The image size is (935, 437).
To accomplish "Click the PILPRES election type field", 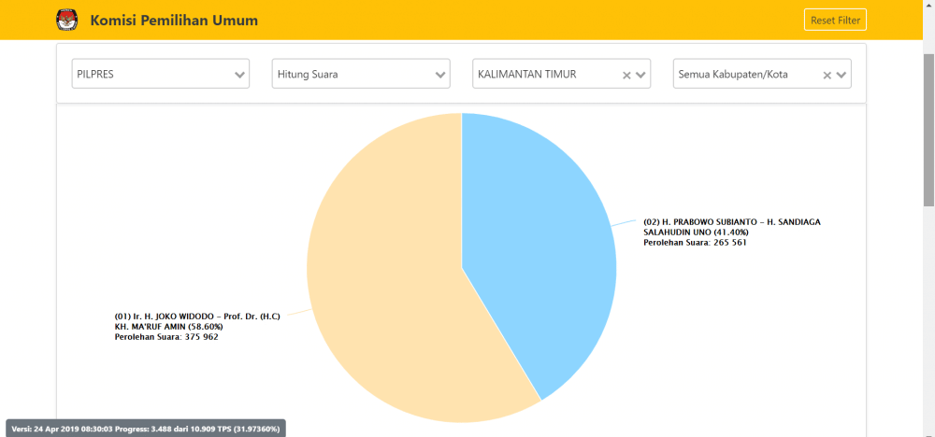I will 150,75.
